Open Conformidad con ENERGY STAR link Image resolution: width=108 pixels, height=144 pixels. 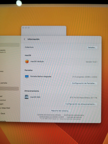tap(52, 117)
